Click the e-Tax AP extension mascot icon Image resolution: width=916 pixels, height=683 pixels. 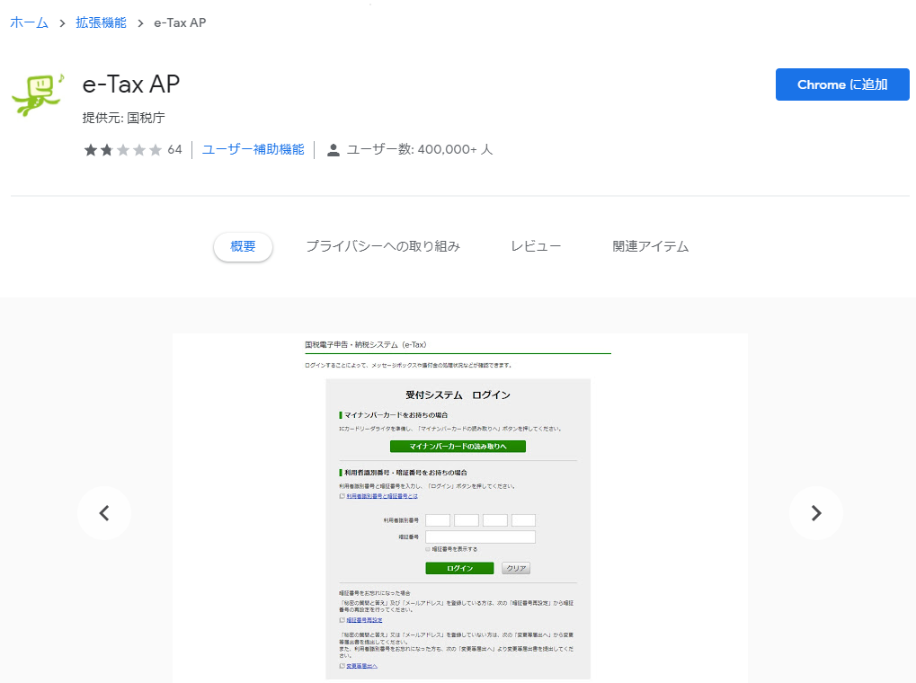pos(38,94)
